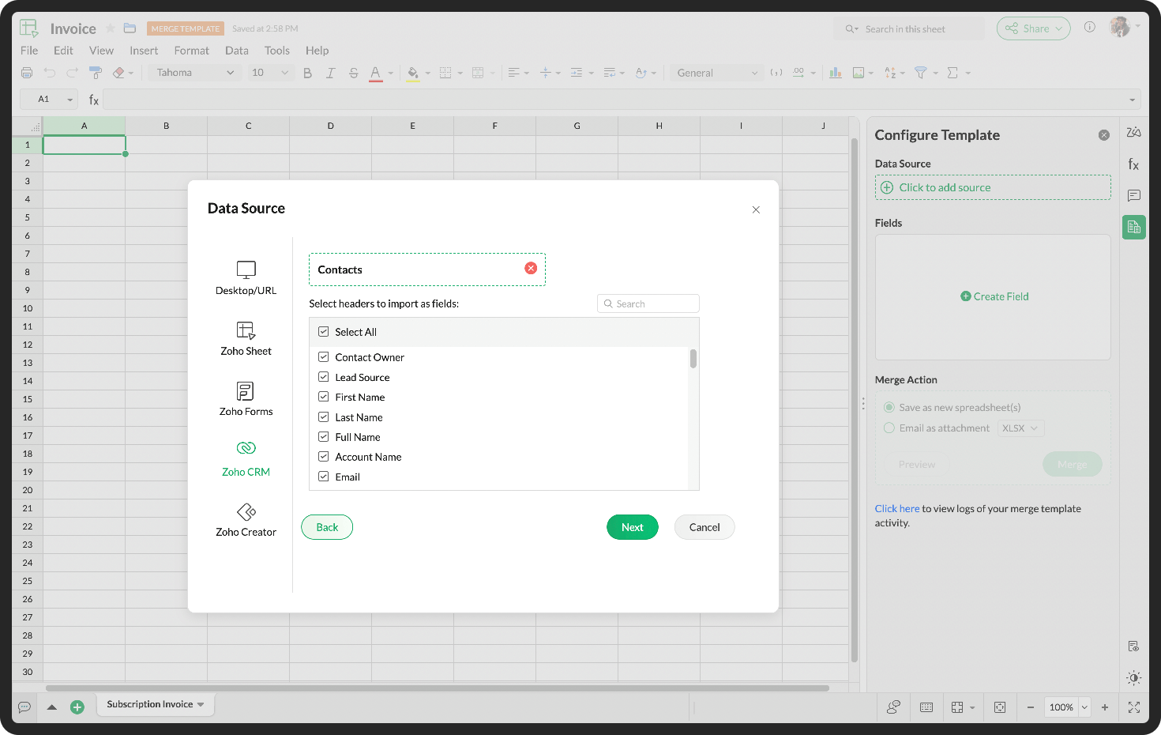Image resolution: width=1161 pixels, height=735 pixels.
Task: Open the Share button dropdown
Action: (1058, 28)
